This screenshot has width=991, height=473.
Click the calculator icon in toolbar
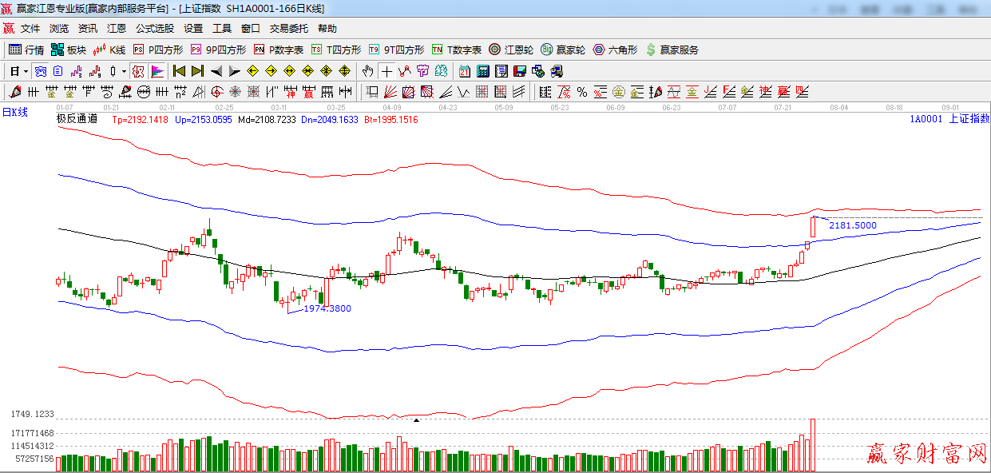point(482,71)
